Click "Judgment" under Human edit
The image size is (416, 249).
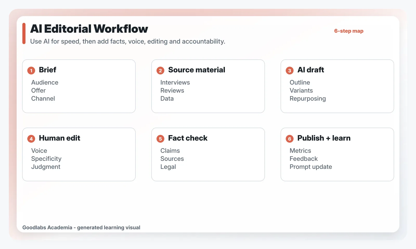pyautogui.click(x=46, y=167)
